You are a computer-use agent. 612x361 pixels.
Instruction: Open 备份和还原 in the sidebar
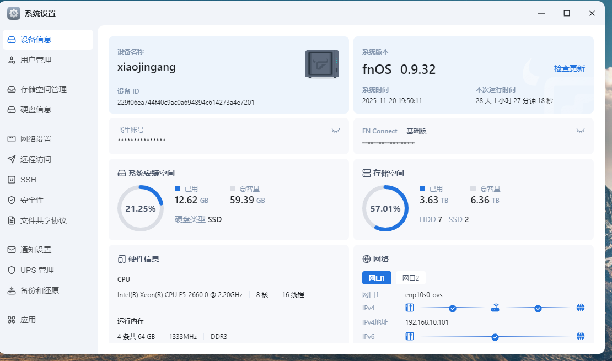point(39,290)
